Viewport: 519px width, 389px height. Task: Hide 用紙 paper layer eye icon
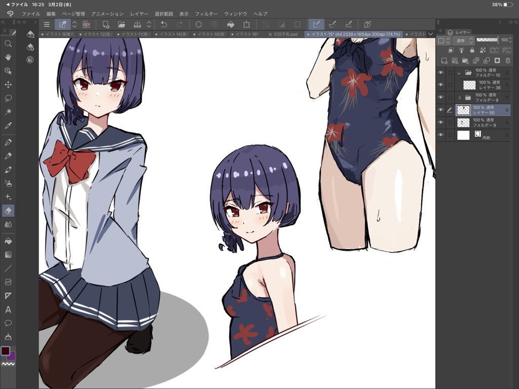440,135
